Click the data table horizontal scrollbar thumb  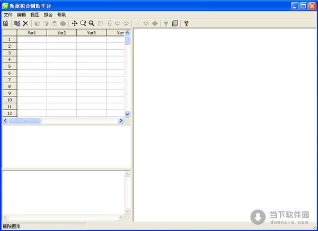(x=25, y=121)
